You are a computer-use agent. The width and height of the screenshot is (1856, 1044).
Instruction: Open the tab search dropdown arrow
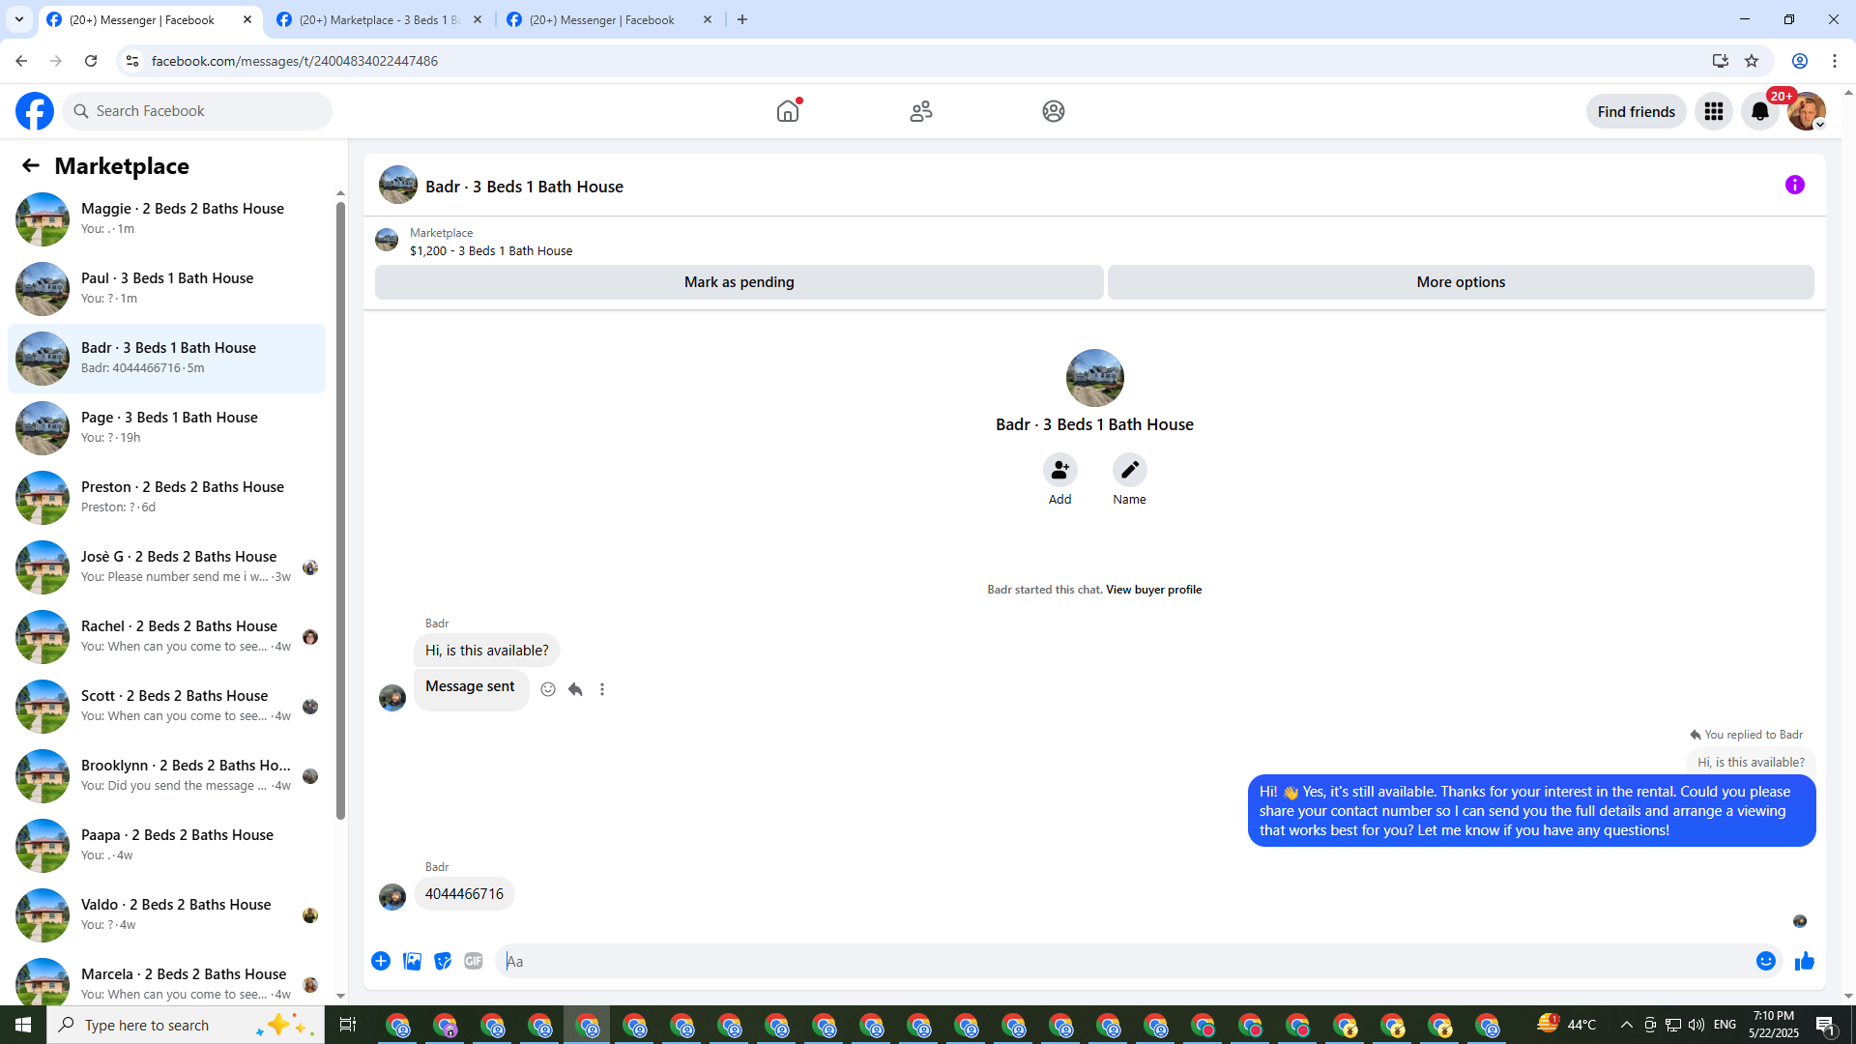pyautogui.click(x=18, y=19)
